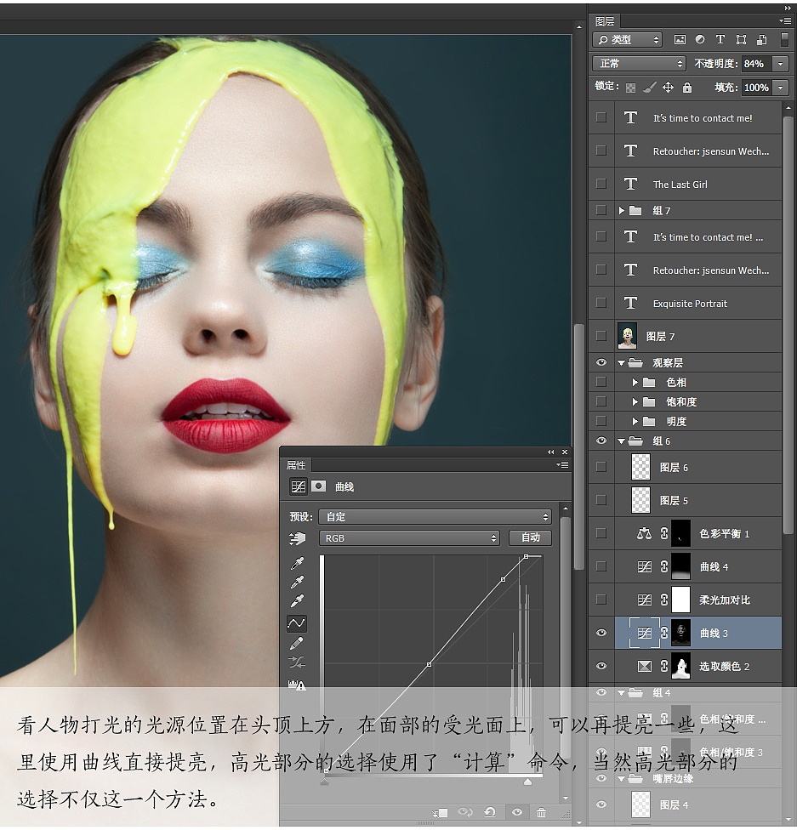Collapse the Properties panel with double arrows
The height and width of the screenshot is (830, 797).
point(550,452)
